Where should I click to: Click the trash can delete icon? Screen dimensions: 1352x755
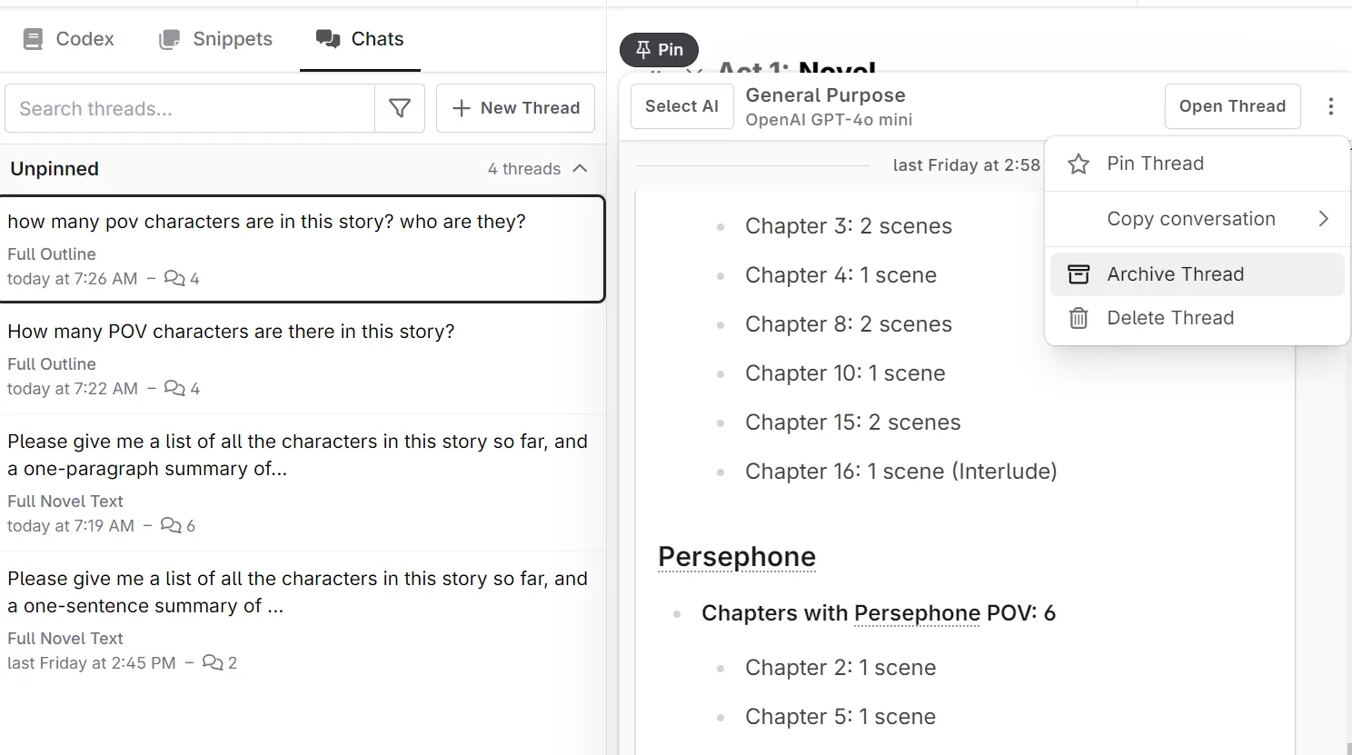click(1079, 318)
